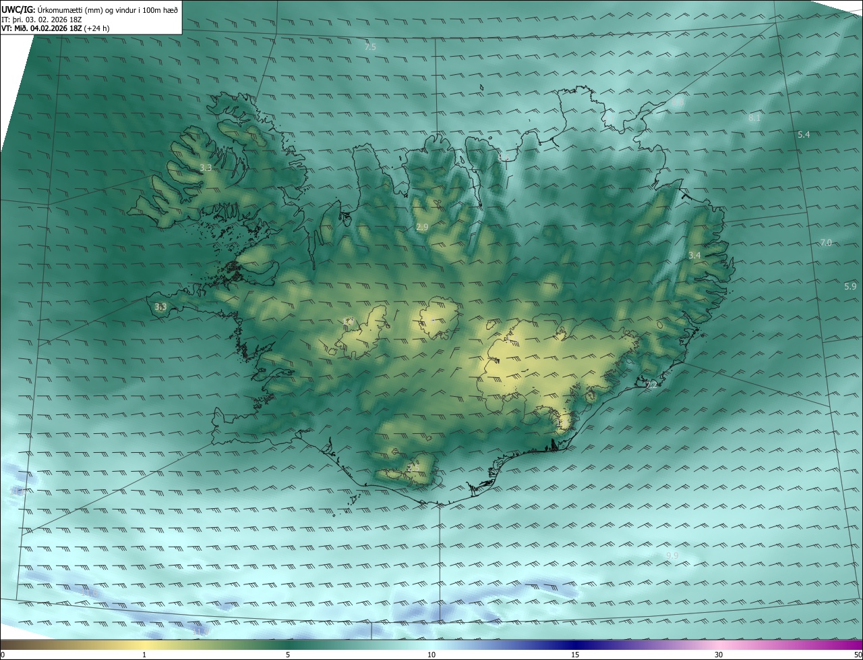Image resolution: width=863 pixels, height=660 pixels.
Task: Click the 'UWC/IG: Úrkomumætti' title line
Action: coord(90,9)
